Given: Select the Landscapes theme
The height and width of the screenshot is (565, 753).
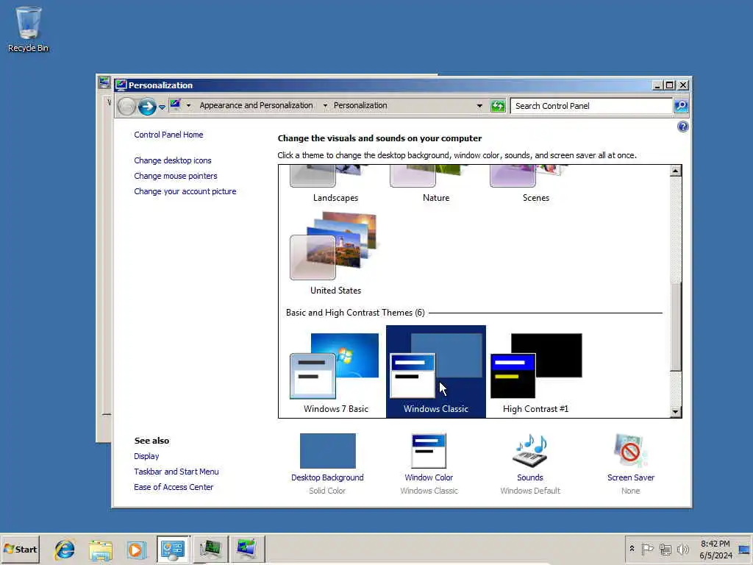Looking at the screenshot, I should click(335, 183).
